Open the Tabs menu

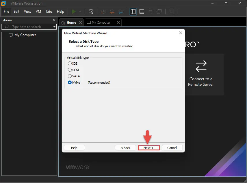click(x=49, y=12)
